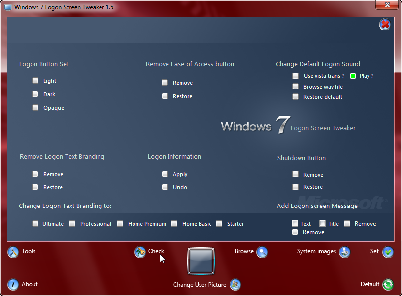Click the Change User Picture icon

pyautogui.click(x=235, y=285)
